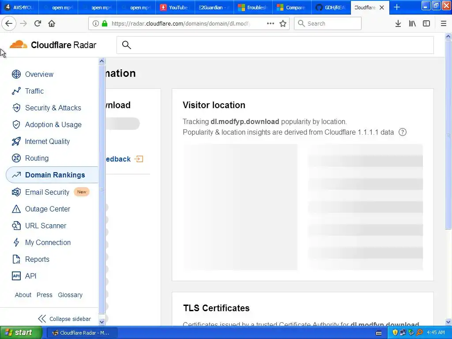Screen dimensions: 452x339
Task: Switch to the GDH/README GitHub tab
Action: click(x=331, y=7)
